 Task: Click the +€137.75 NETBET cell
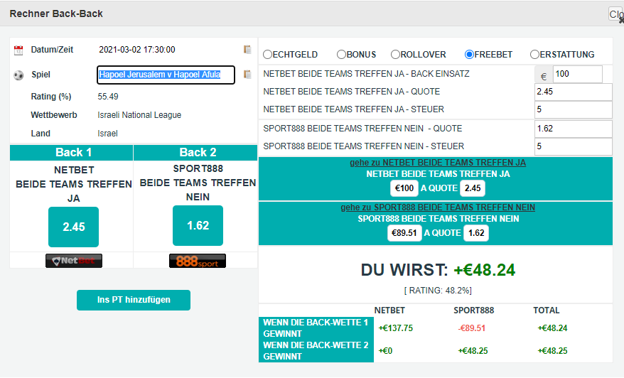point(396,328)
